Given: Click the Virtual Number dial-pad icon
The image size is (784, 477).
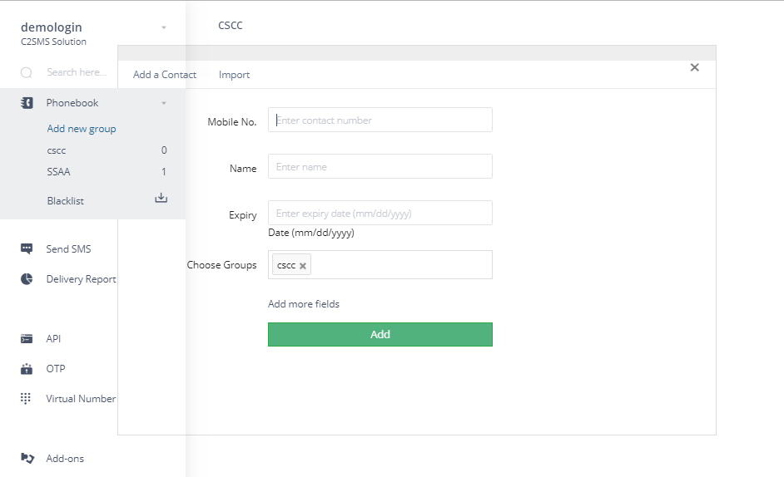Looking at the screenshot, I should [26, 398].
